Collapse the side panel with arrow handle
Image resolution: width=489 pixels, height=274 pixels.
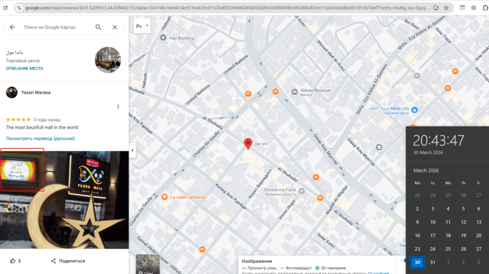[133, 150]
